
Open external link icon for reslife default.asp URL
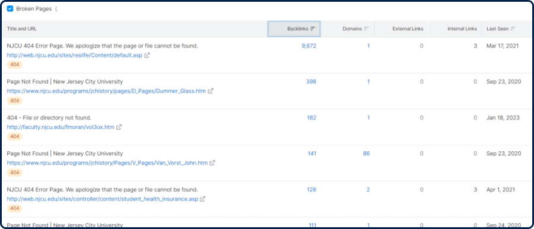click(x=147, y=55)
